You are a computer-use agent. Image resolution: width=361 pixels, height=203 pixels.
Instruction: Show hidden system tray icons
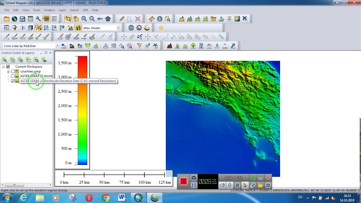coord(308,198)
